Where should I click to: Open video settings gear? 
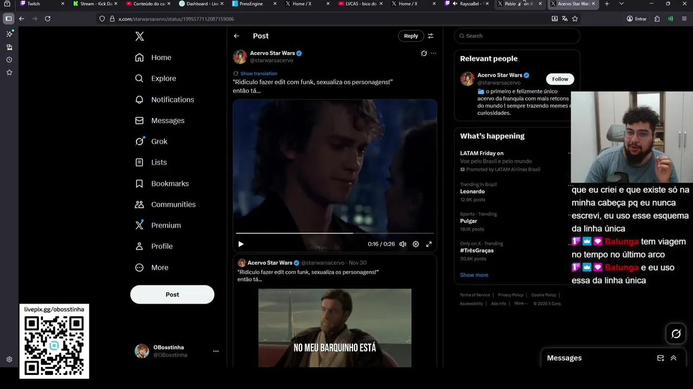tap(416, 244)
